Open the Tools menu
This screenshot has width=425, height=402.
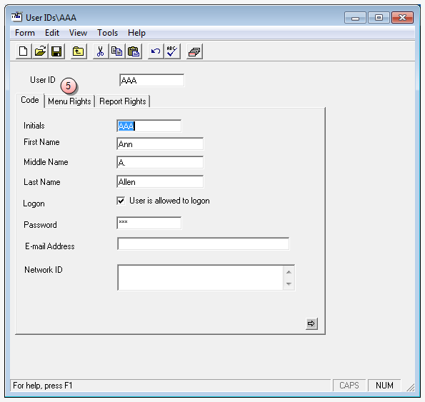tap(107, 33)
